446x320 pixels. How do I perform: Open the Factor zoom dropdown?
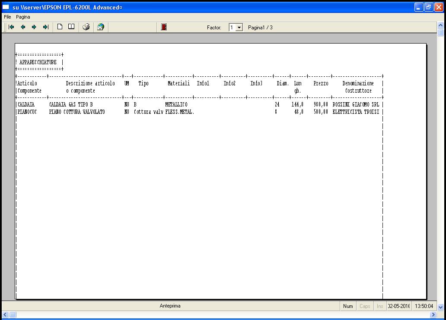coord(239,28)
